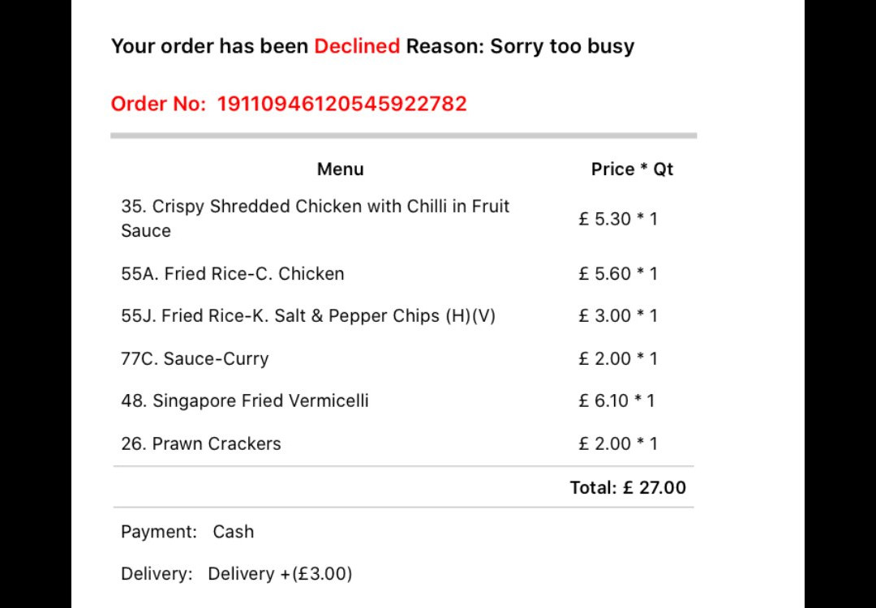Click the Delivery +(£3.00) charge text
This screenshot has height=608, width=876.
click(x=280, y=574)
